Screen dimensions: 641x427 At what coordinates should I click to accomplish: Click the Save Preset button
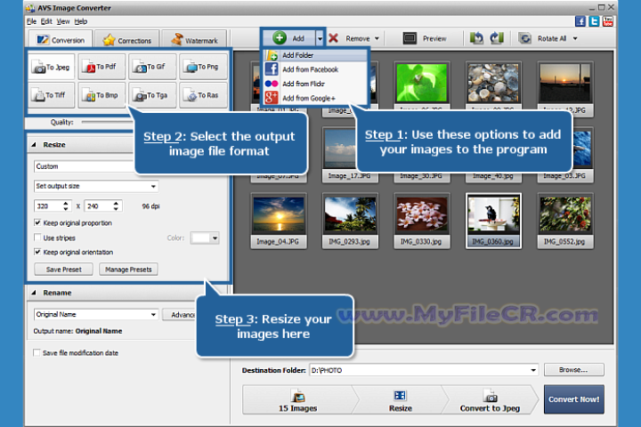(x=64, y=270)
